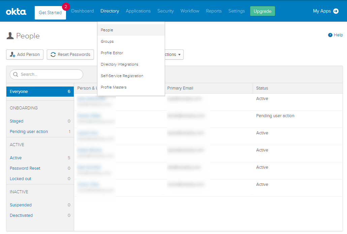Screen dimensions: 347x234
Task: Open the Reports menu
Action: [214, 11]
